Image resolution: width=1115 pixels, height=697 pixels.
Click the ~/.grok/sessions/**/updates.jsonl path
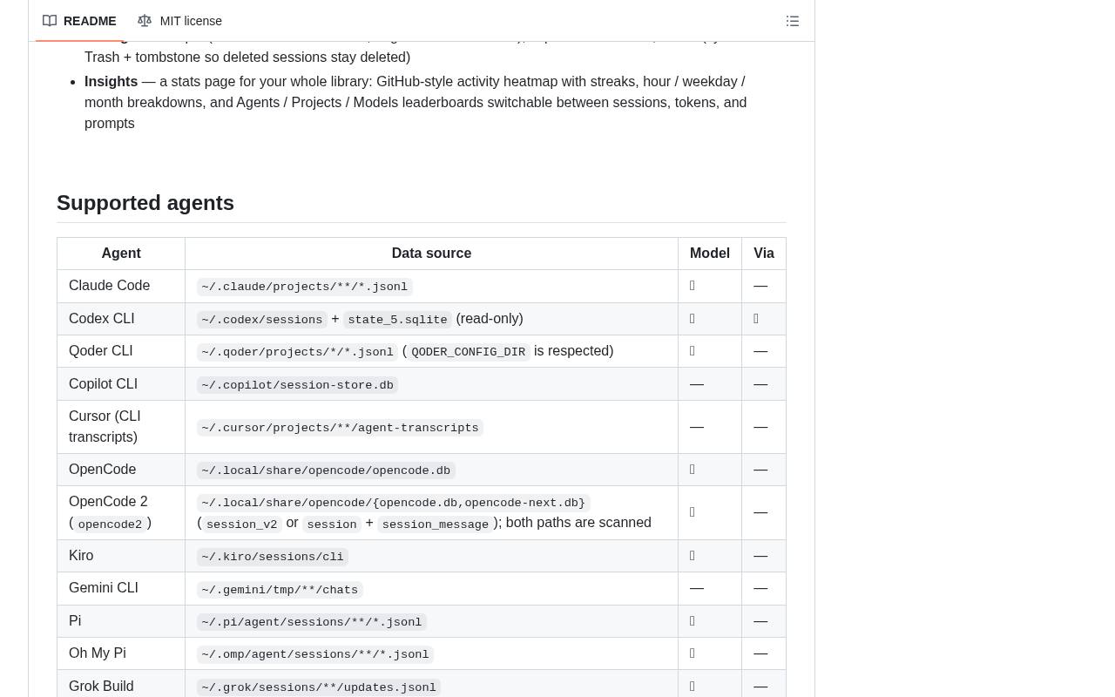[319, 687]
